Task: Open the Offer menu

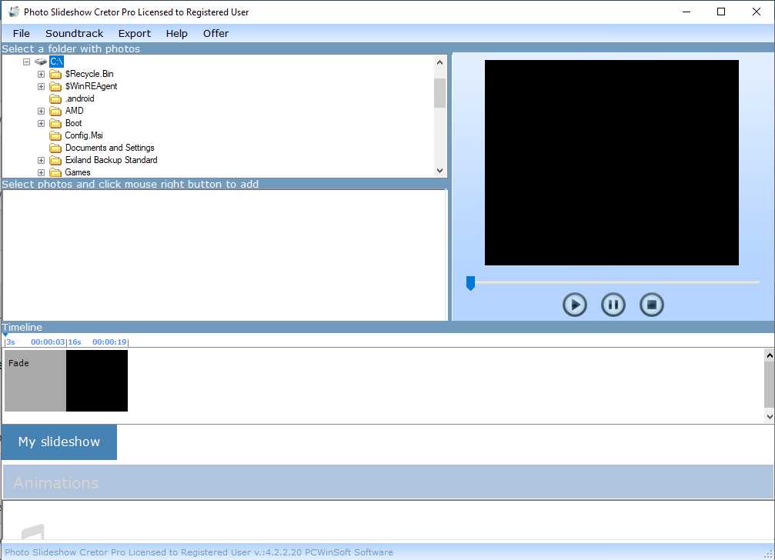Action: (x=215, y=34)
